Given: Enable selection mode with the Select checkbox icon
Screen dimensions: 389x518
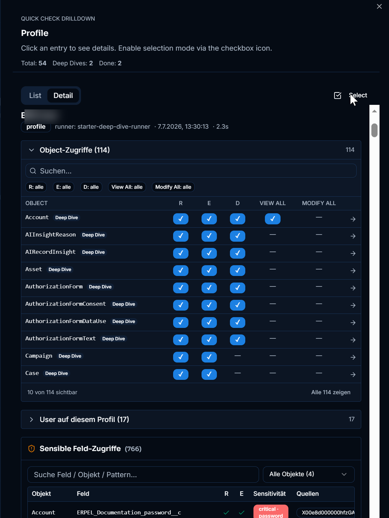Looking at the screenshot, I should point(338,95).
